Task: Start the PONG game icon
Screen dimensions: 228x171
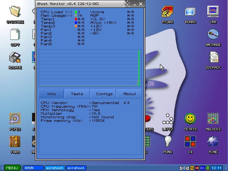Action: click(167, 142)
